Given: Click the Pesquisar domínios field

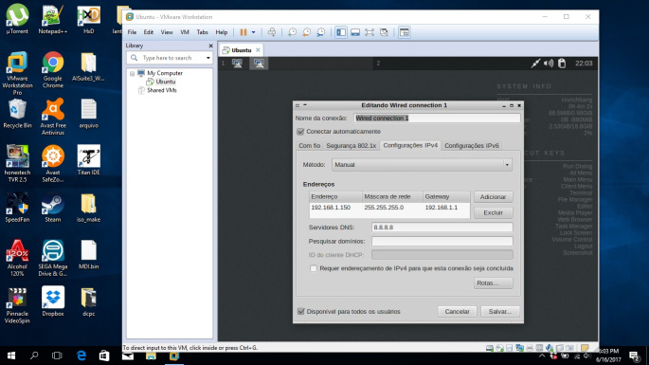Looking at the screenshot, I should pos(442,241).
